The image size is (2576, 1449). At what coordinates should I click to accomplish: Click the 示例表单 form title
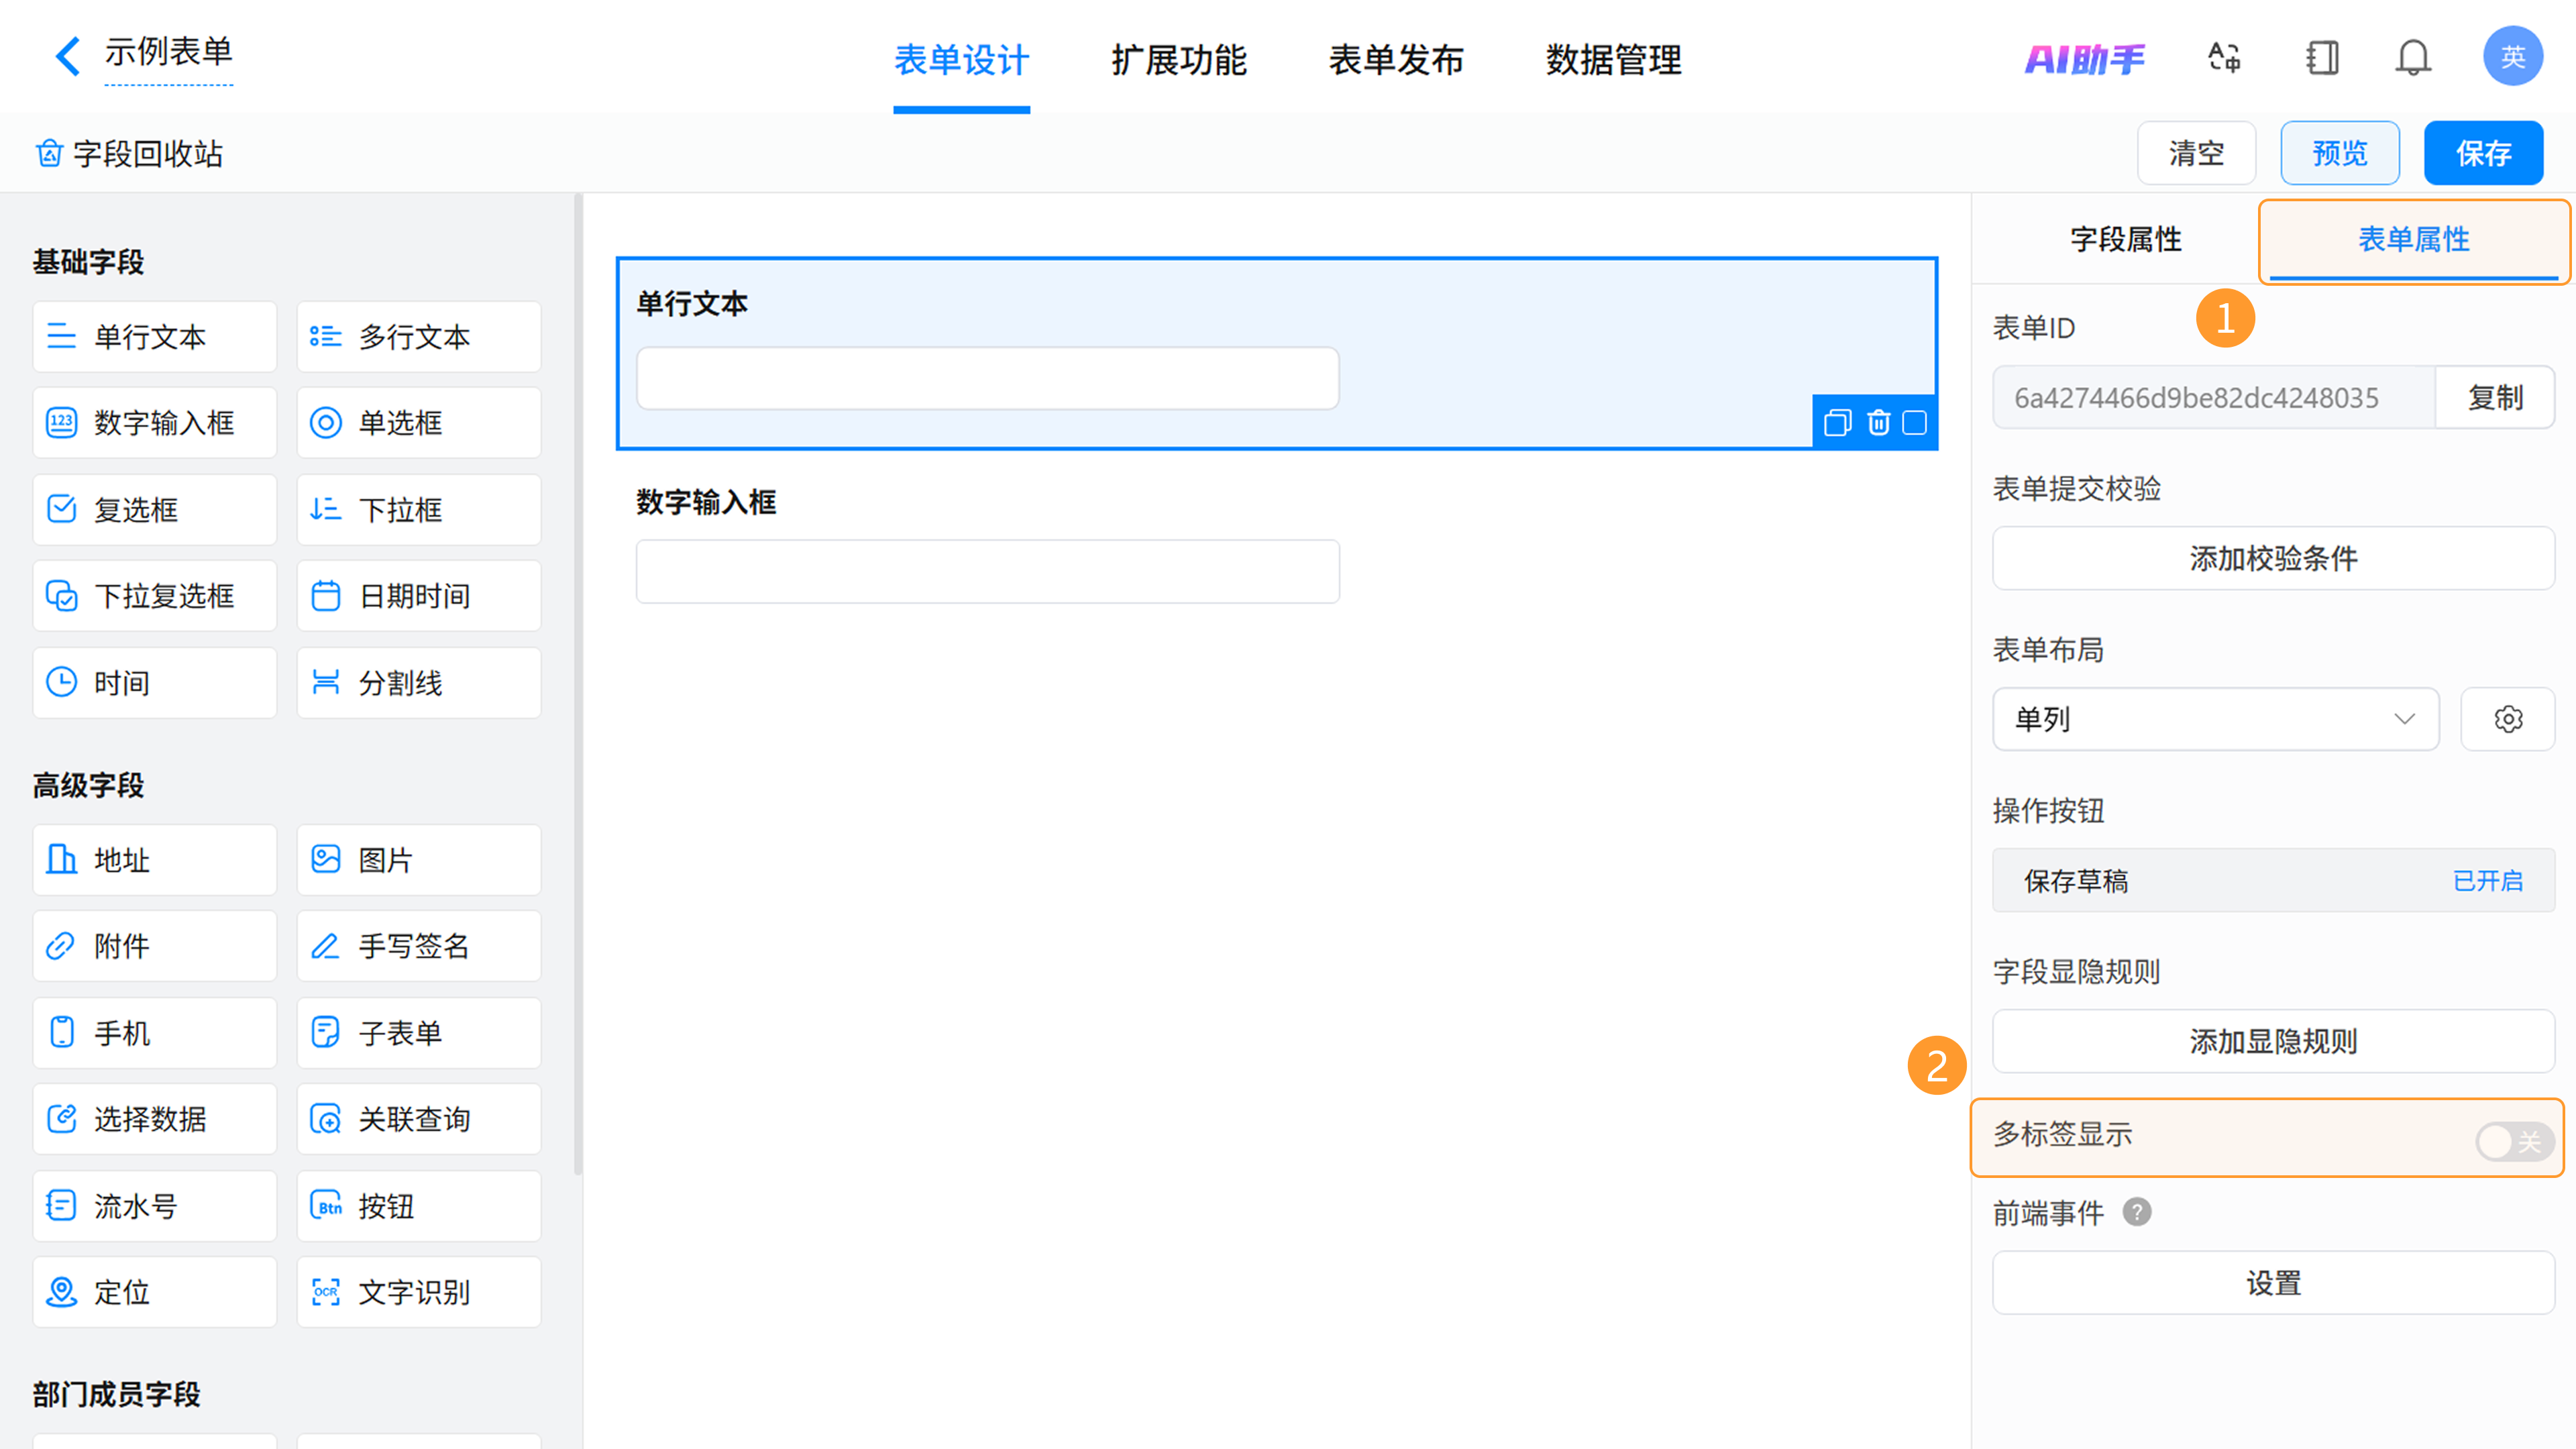(168, 52)
